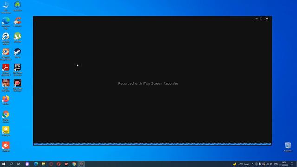Viewport: 297px width, 167px height.
Task: Open Microsoft Edge from the taskbar
Action: coord(36,164)
